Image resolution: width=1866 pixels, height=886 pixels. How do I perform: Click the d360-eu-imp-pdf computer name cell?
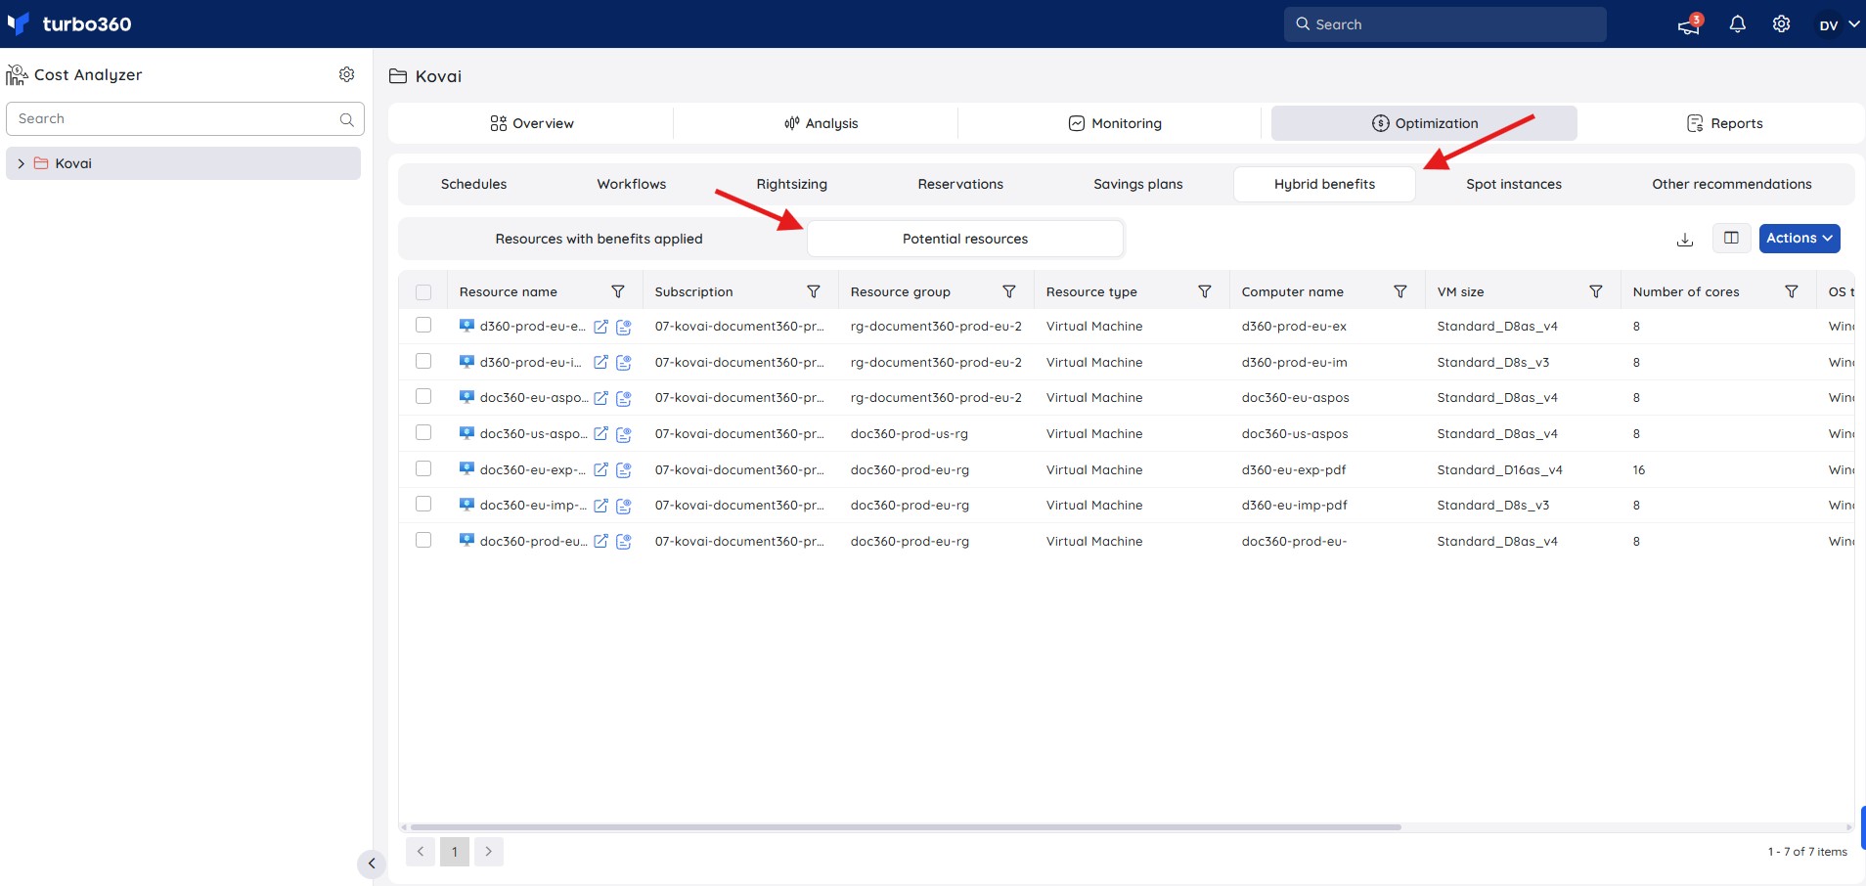tap(1294, 506)
